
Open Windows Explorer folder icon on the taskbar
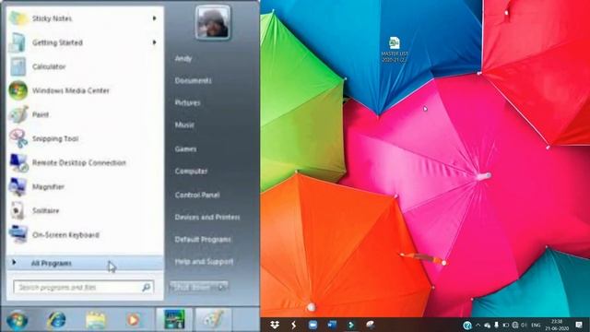(95, 320)
